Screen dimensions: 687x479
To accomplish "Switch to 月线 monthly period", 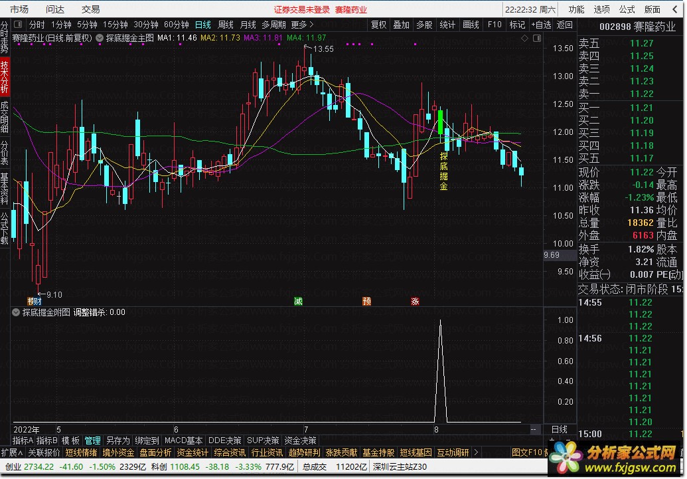I will point(248,25).
